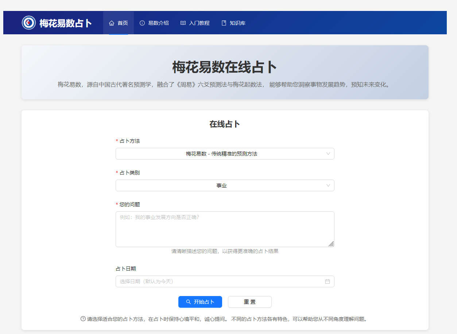Click the home icon beside 首页
The width and height of the screenshot is (457, 334).
[x=112, y=23]
